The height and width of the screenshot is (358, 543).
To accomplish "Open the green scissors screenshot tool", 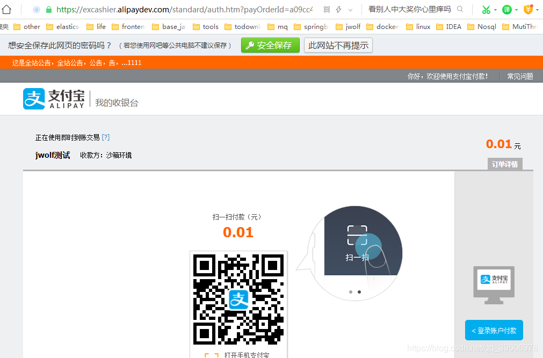I will (x=486, y=10).
